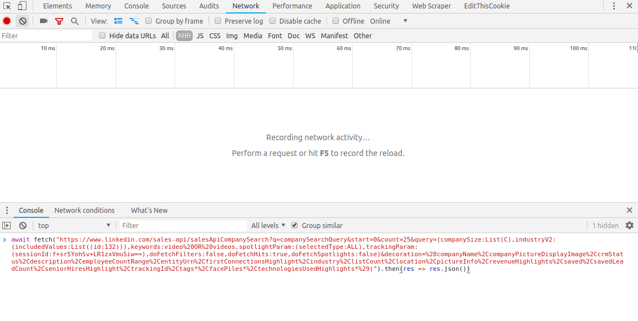Enable Group by frame checkbox
The height and width of the screenshot is (321, 638).
point(149,21)
